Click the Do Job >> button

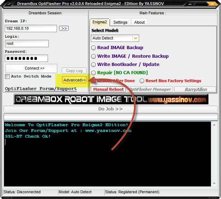click(110, 109)
